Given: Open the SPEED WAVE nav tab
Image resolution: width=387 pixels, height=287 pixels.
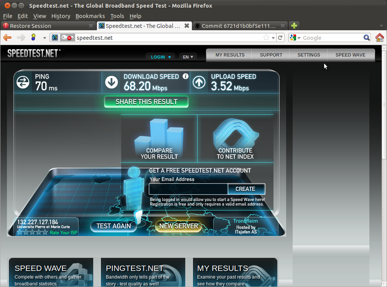Looking at the screenshot, I should (351, 55).
